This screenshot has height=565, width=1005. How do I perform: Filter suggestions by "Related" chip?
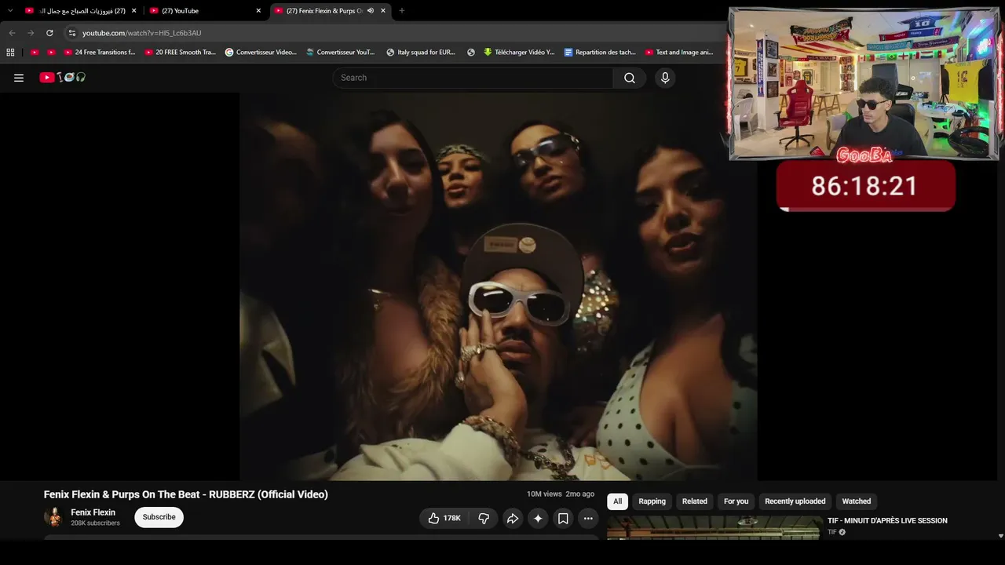pos(694,501)
